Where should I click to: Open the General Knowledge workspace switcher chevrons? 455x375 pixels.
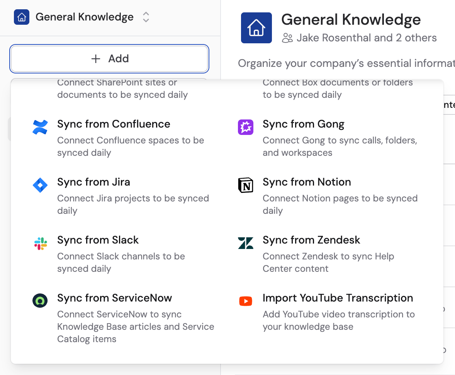(x=146, y=17)
